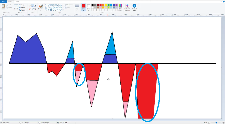Click the Crop button
The image size is (225, 124).
click(22, 5)
